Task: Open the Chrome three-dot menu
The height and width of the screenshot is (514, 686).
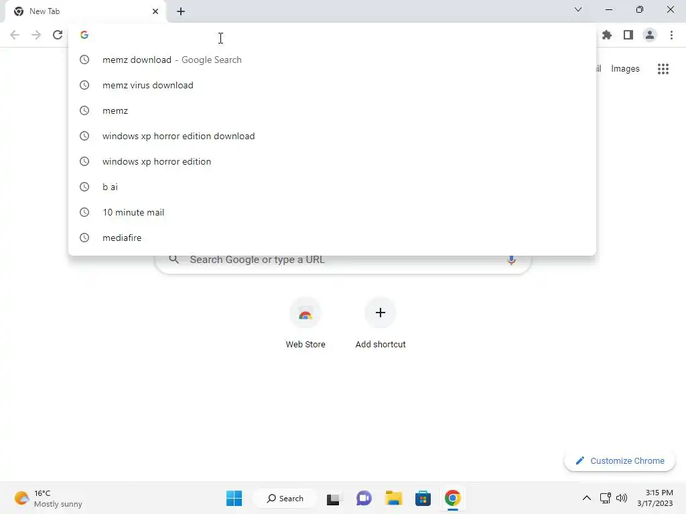Action: (x=671, y=35)
